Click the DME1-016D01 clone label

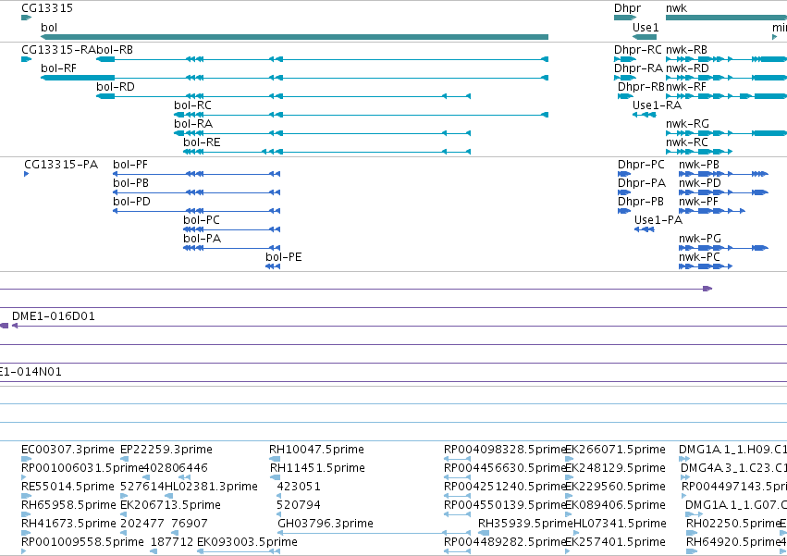[x=54, y=316]
